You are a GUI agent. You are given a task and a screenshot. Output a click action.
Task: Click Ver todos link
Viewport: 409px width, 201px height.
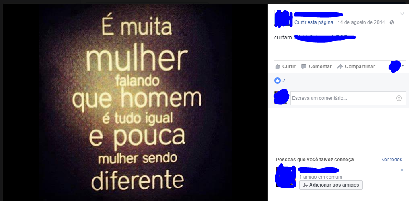coord(392,160)
